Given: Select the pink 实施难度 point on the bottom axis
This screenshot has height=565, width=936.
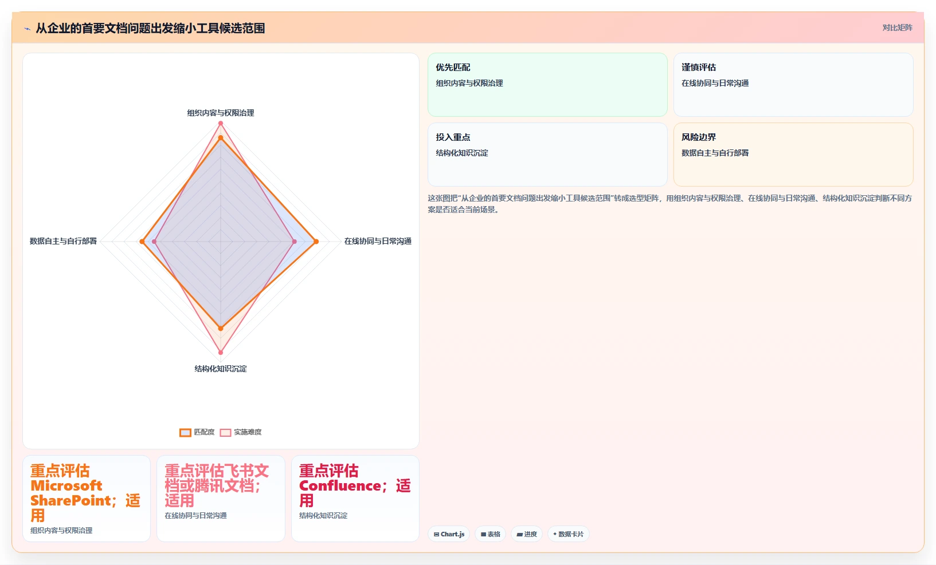Looking at the screenshot, I should (x=221, y=353).
